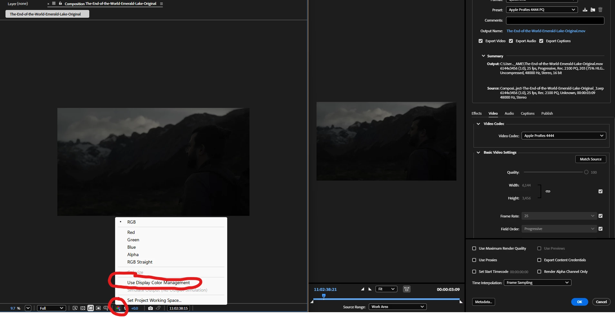Switch to the Effects tab
Screen dimensions: 615x317
476,113
